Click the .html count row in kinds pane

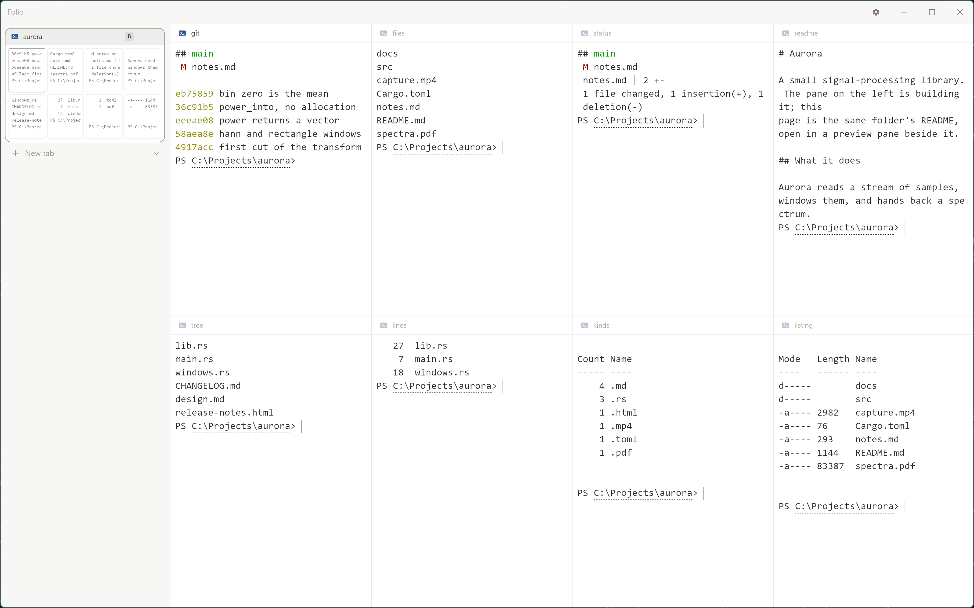pos(618,413)
